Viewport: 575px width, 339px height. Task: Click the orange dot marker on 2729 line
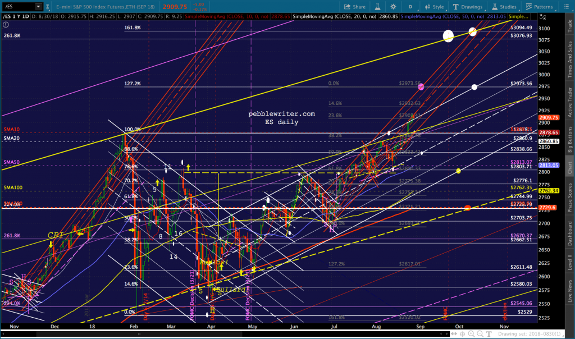[x=468, y=208]
